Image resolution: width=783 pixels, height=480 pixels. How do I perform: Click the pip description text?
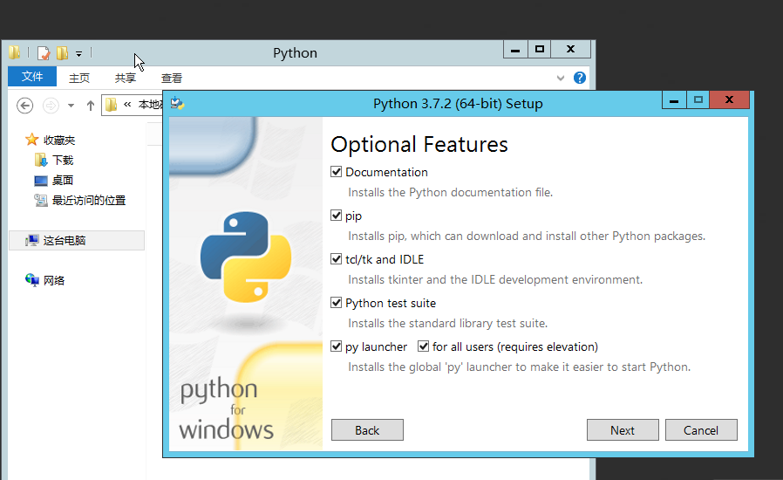(527, 236)
